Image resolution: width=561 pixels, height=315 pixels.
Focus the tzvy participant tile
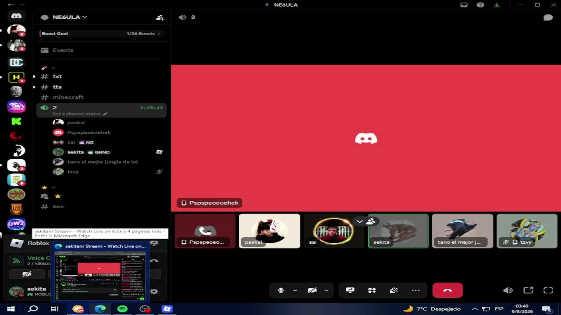click(x=527, y=231)
